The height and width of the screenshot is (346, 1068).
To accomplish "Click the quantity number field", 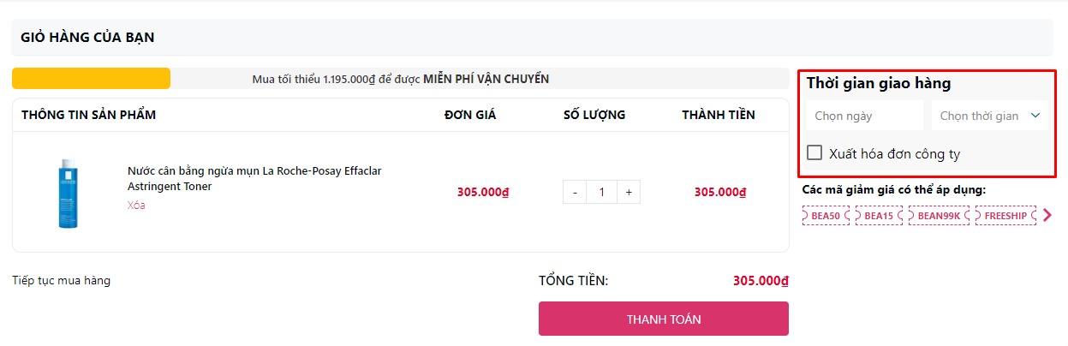I will pyautogui.click(x=602, y=192).
